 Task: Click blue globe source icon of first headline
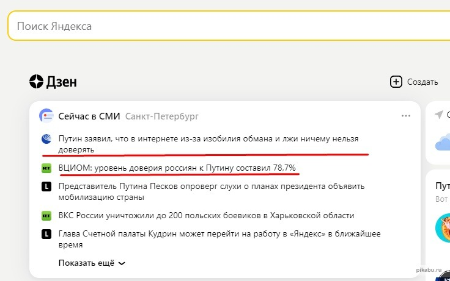coord(46,139)
